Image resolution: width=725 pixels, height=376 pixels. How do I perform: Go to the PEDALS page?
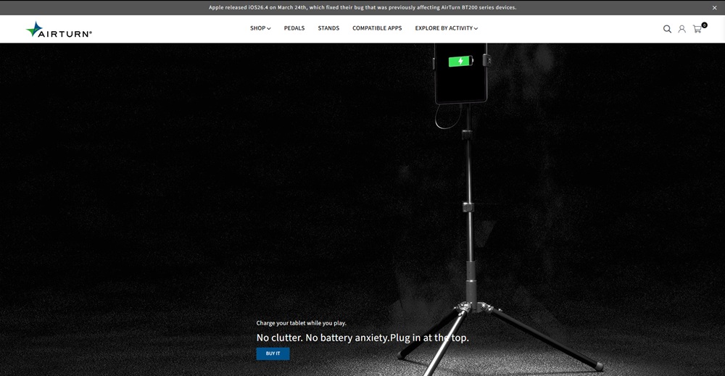tap(294, 28)
